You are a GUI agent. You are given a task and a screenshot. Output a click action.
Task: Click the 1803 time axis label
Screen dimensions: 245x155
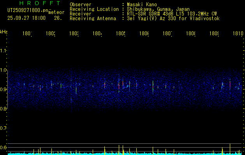coord(74,33)
